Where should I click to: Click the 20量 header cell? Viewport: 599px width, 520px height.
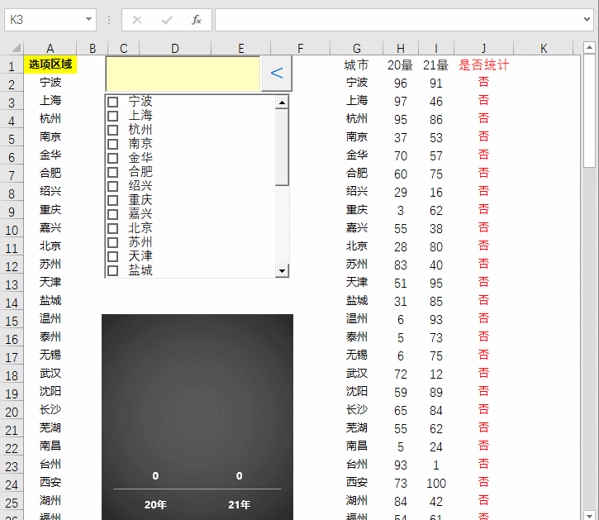tap(401, 65)
